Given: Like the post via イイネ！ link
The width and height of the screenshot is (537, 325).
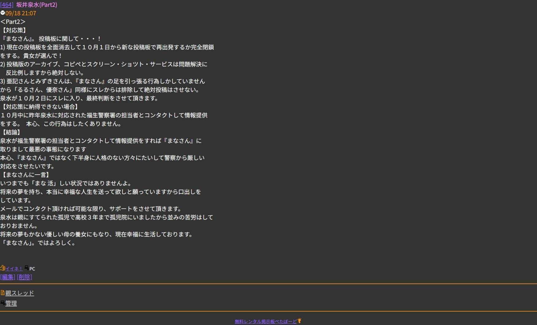Looking at the screenshot, I should (x=14, y=269).
